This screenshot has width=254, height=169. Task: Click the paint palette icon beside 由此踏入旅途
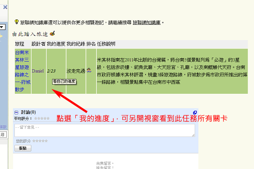[x=52, y=33]
